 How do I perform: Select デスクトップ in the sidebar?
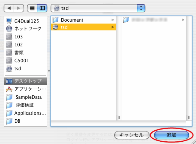click(x=26, y=81)
